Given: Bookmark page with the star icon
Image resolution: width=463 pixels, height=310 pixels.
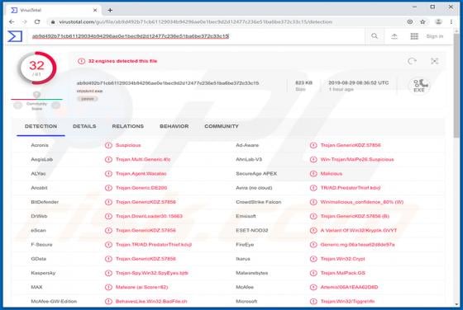Looking at the screenshot, I should 422,21.
